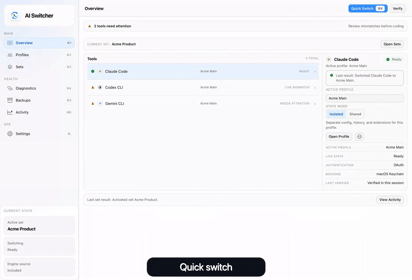Click the green status dot beside Claude Code row
The image size is (412, 280).
(x=93, y=71)
